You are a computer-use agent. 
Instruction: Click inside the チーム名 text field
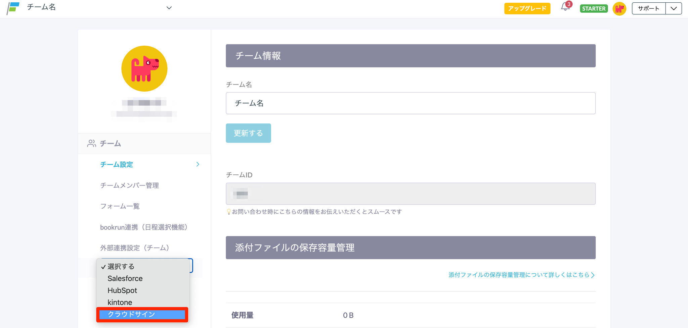tap(410, 103)
